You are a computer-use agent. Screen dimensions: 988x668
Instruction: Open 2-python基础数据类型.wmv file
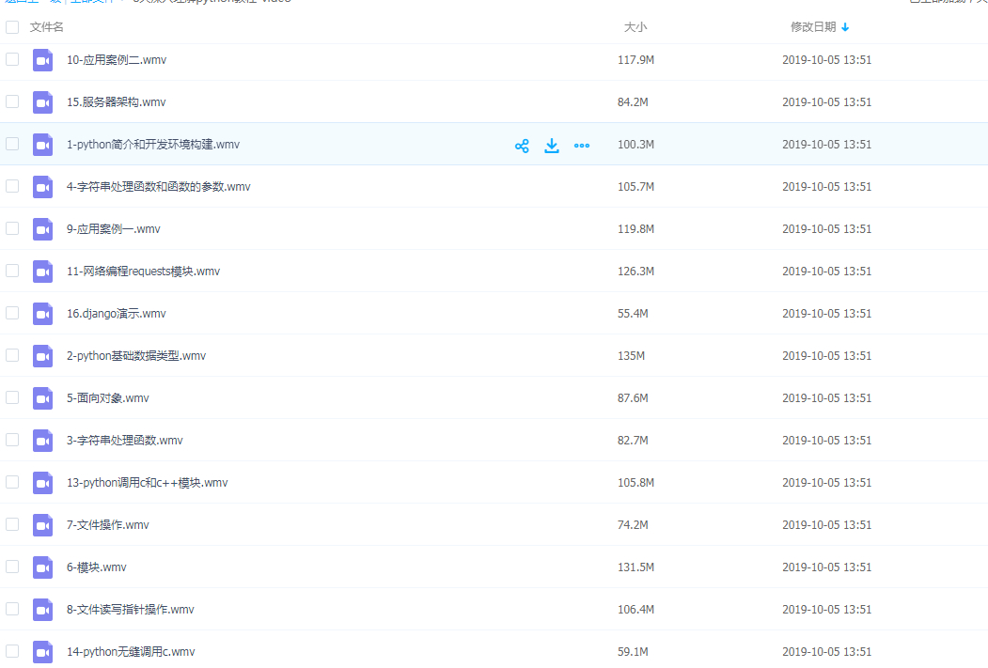point(136,356)
